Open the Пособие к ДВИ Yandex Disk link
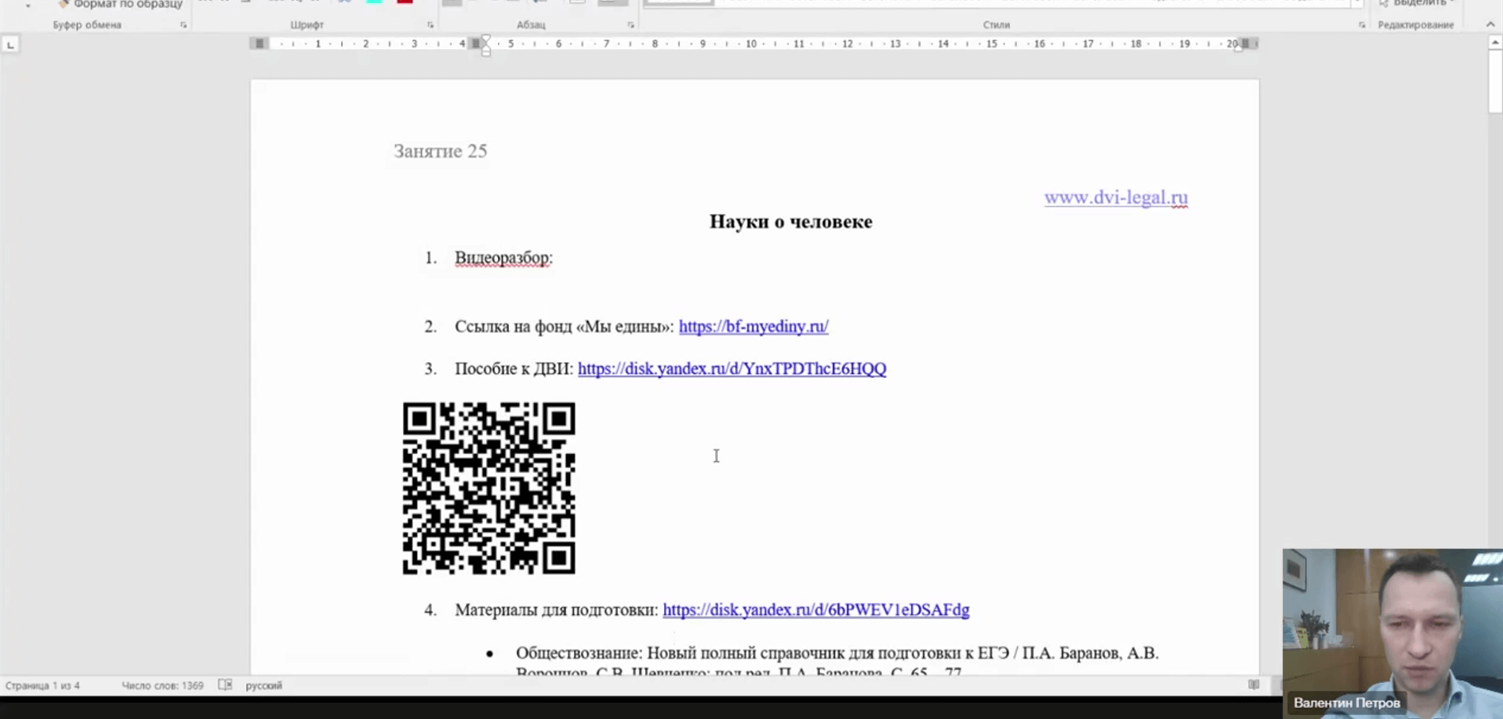Image resolution: width=1503 pixels, height=719 pixels. tap(731, 369)
